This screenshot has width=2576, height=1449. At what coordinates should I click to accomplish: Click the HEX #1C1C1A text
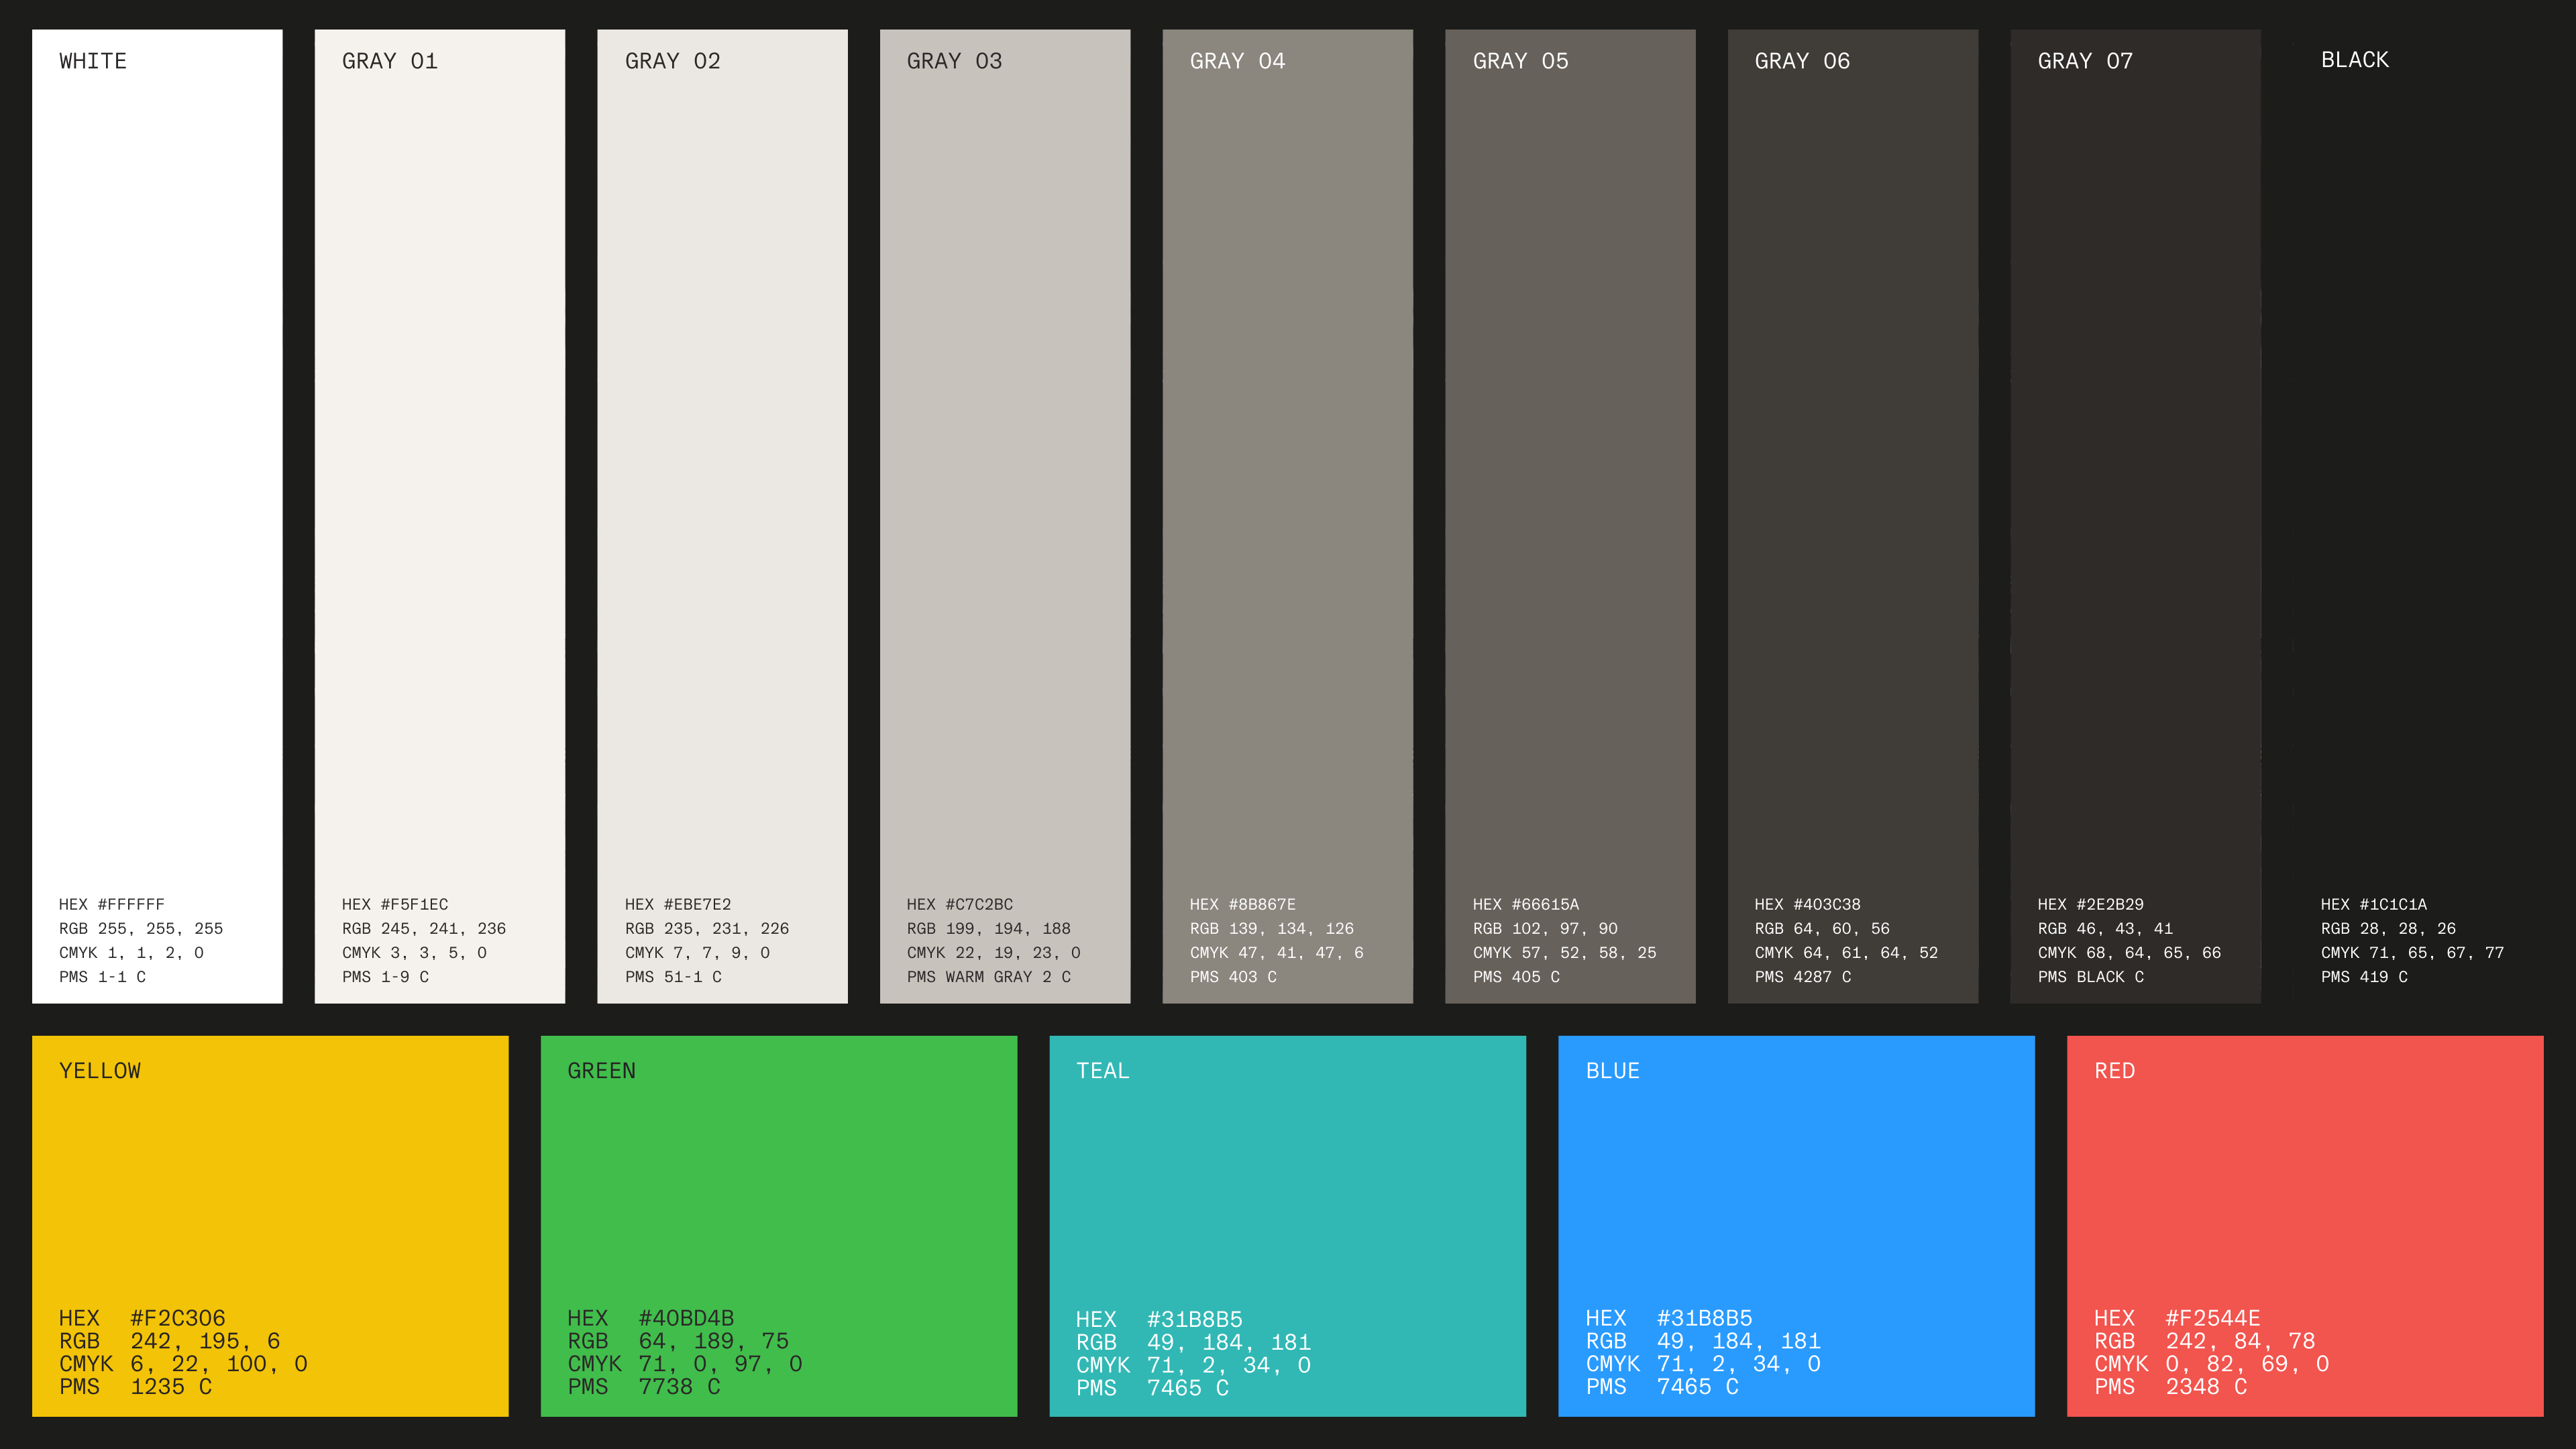(x=2373, y=904)
